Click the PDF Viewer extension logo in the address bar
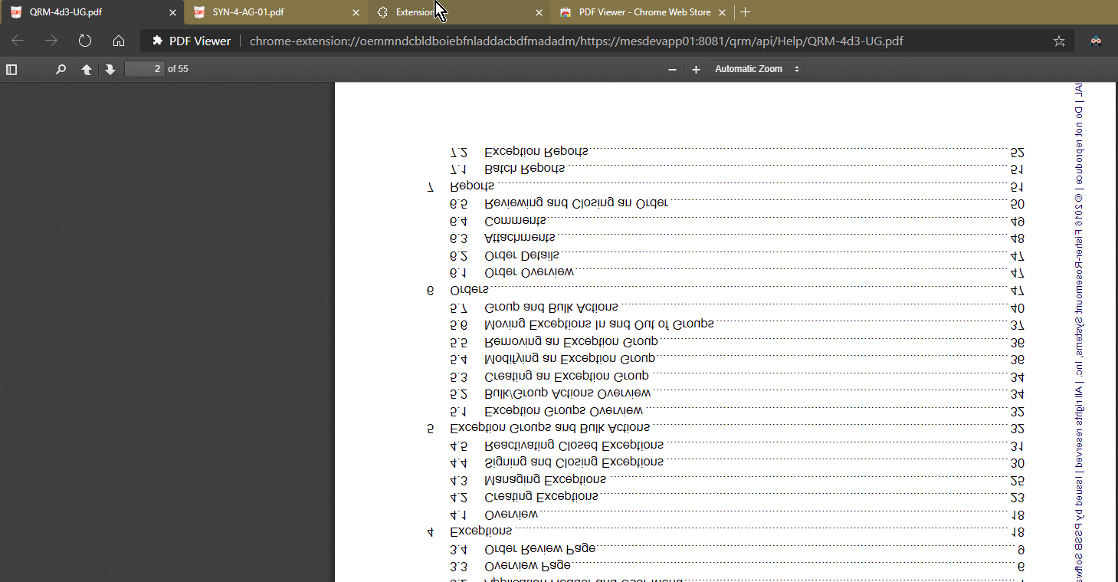This screenshot has width=1118, height=582. [x=156, y=41]
